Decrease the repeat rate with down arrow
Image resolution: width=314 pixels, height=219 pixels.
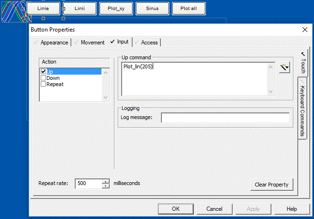tap(106, 186)
